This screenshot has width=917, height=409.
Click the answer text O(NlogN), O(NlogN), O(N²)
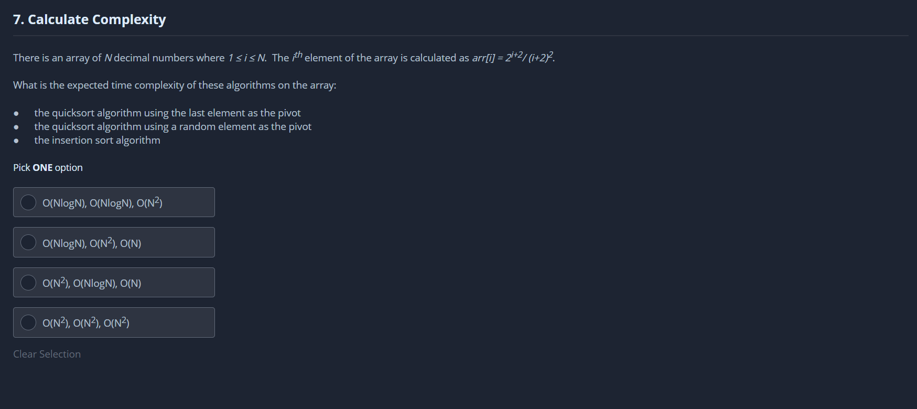tap(102, 203)
